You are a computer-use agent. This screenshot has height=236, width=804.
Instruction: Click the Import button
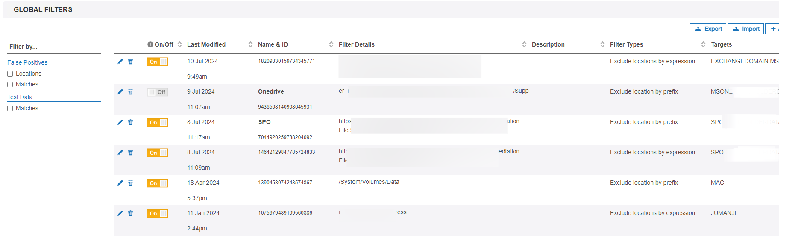pyautogui.click(x=746, y=29)
